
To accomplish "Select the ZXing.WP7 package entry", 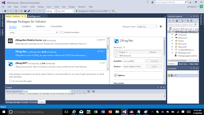I will pyautogui.click(x=56, y=65).
